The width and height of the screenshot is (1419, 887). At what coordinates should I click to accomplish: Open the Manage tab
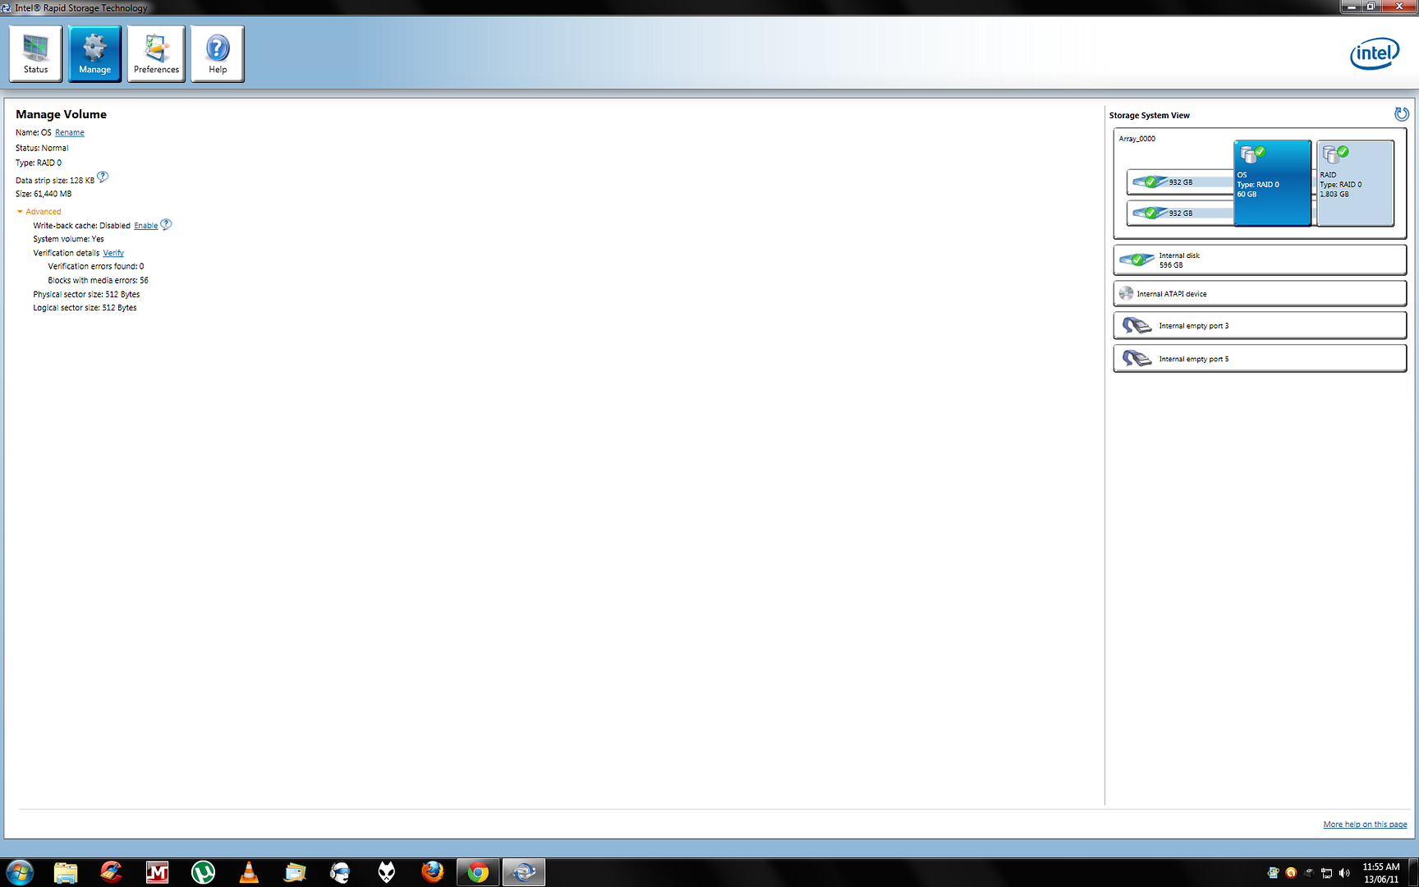pos(95,53)
